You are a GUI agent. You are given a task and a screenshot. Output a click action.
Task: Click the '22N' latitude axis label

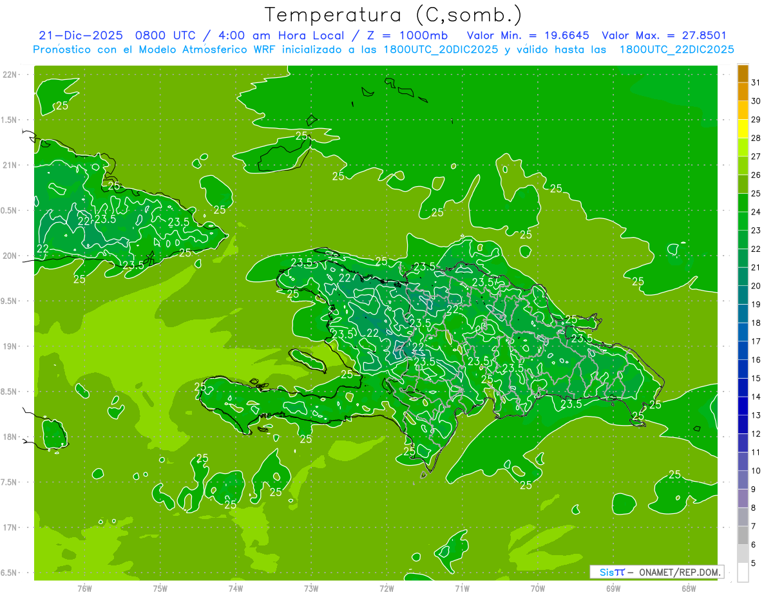10,75
